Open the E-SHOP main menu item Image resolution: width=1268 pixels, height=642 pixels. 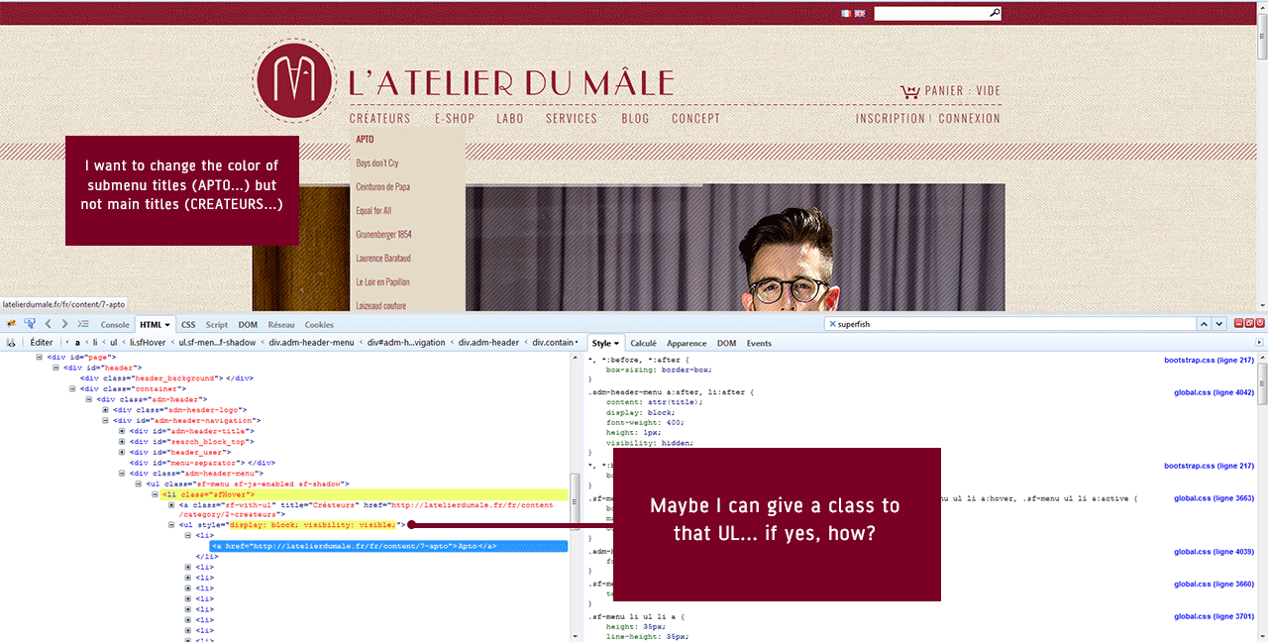pos(455,119)
